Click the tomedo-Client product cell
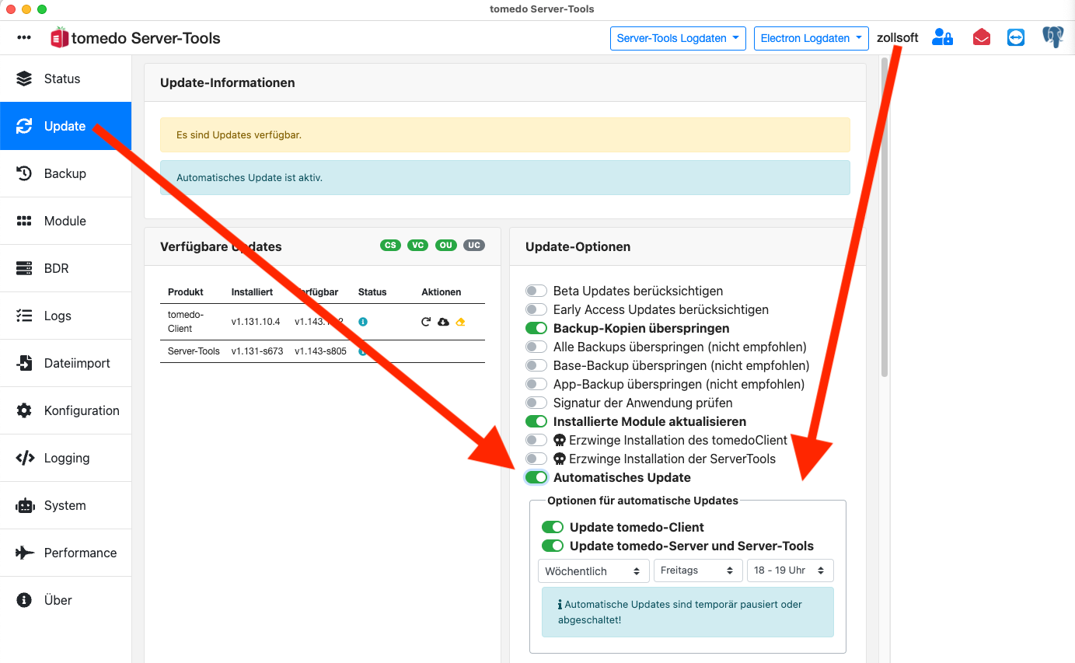Screen dimensions: 1075x663 pyautogui.click(x=186, y=322)
